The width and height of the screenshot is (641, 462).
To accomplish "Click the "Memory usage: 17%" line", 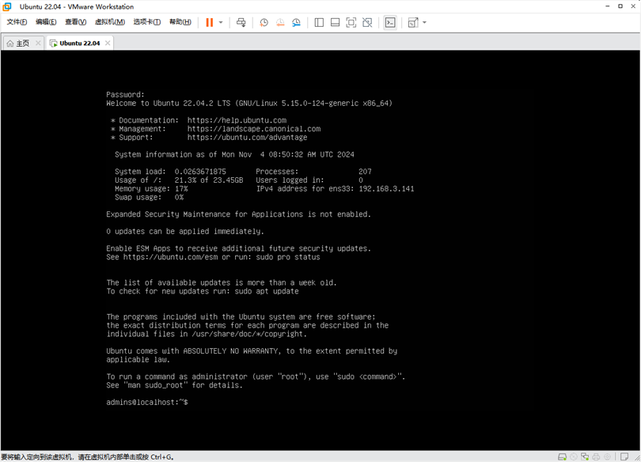I will point(151,189).
